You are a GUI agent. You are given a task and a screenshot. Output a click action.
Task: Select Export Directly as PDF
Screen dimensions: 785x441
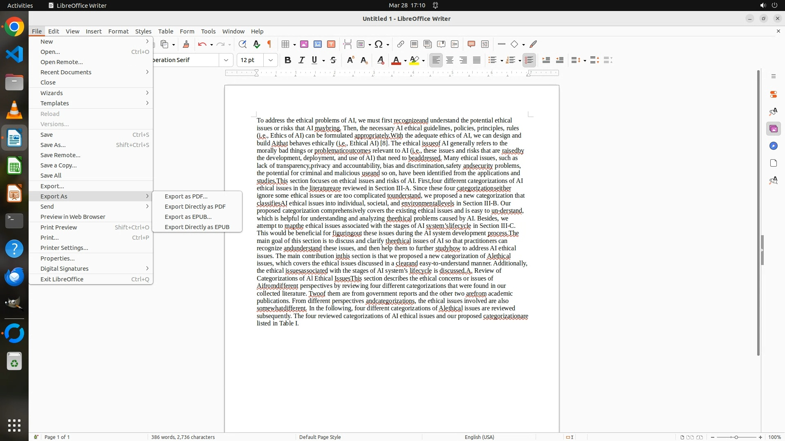(x=195, y=206)
